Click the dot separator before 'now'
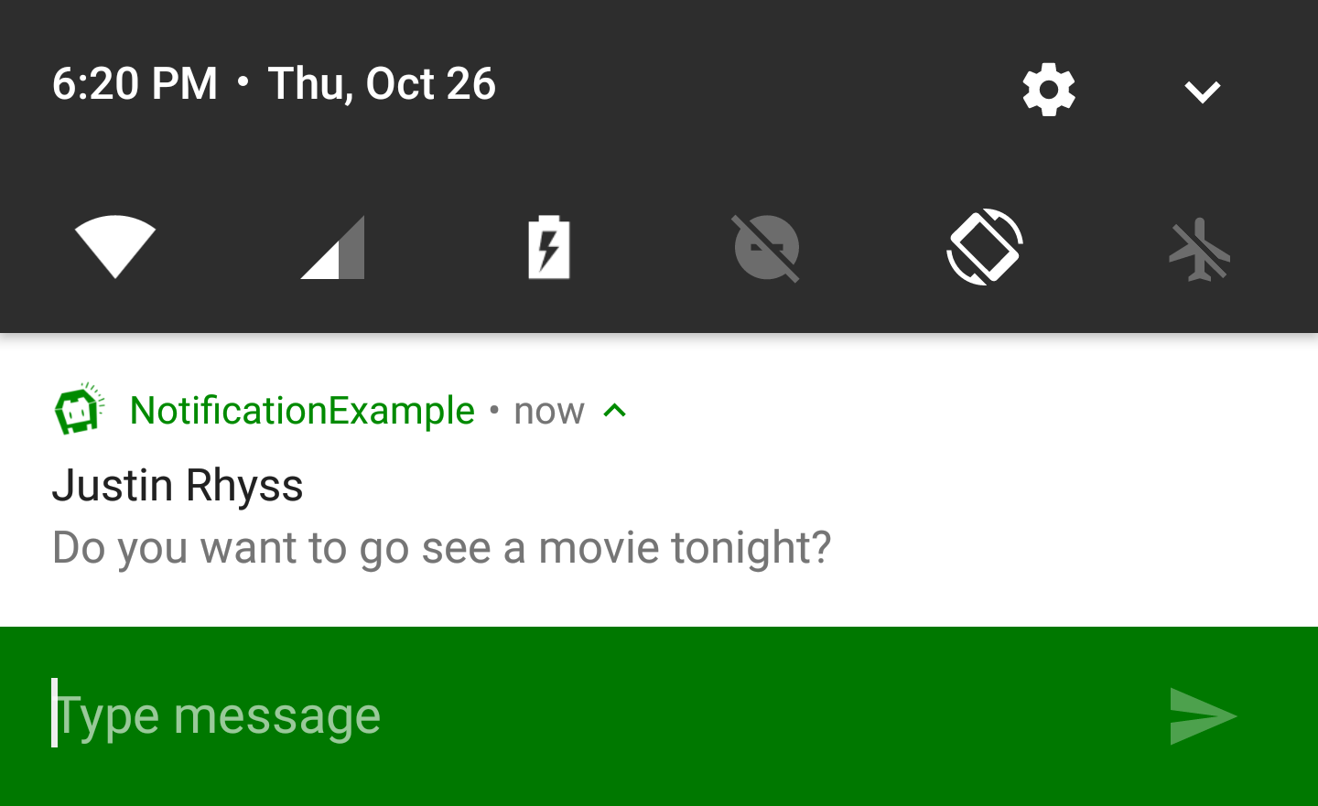 click(x=494, y=410)
